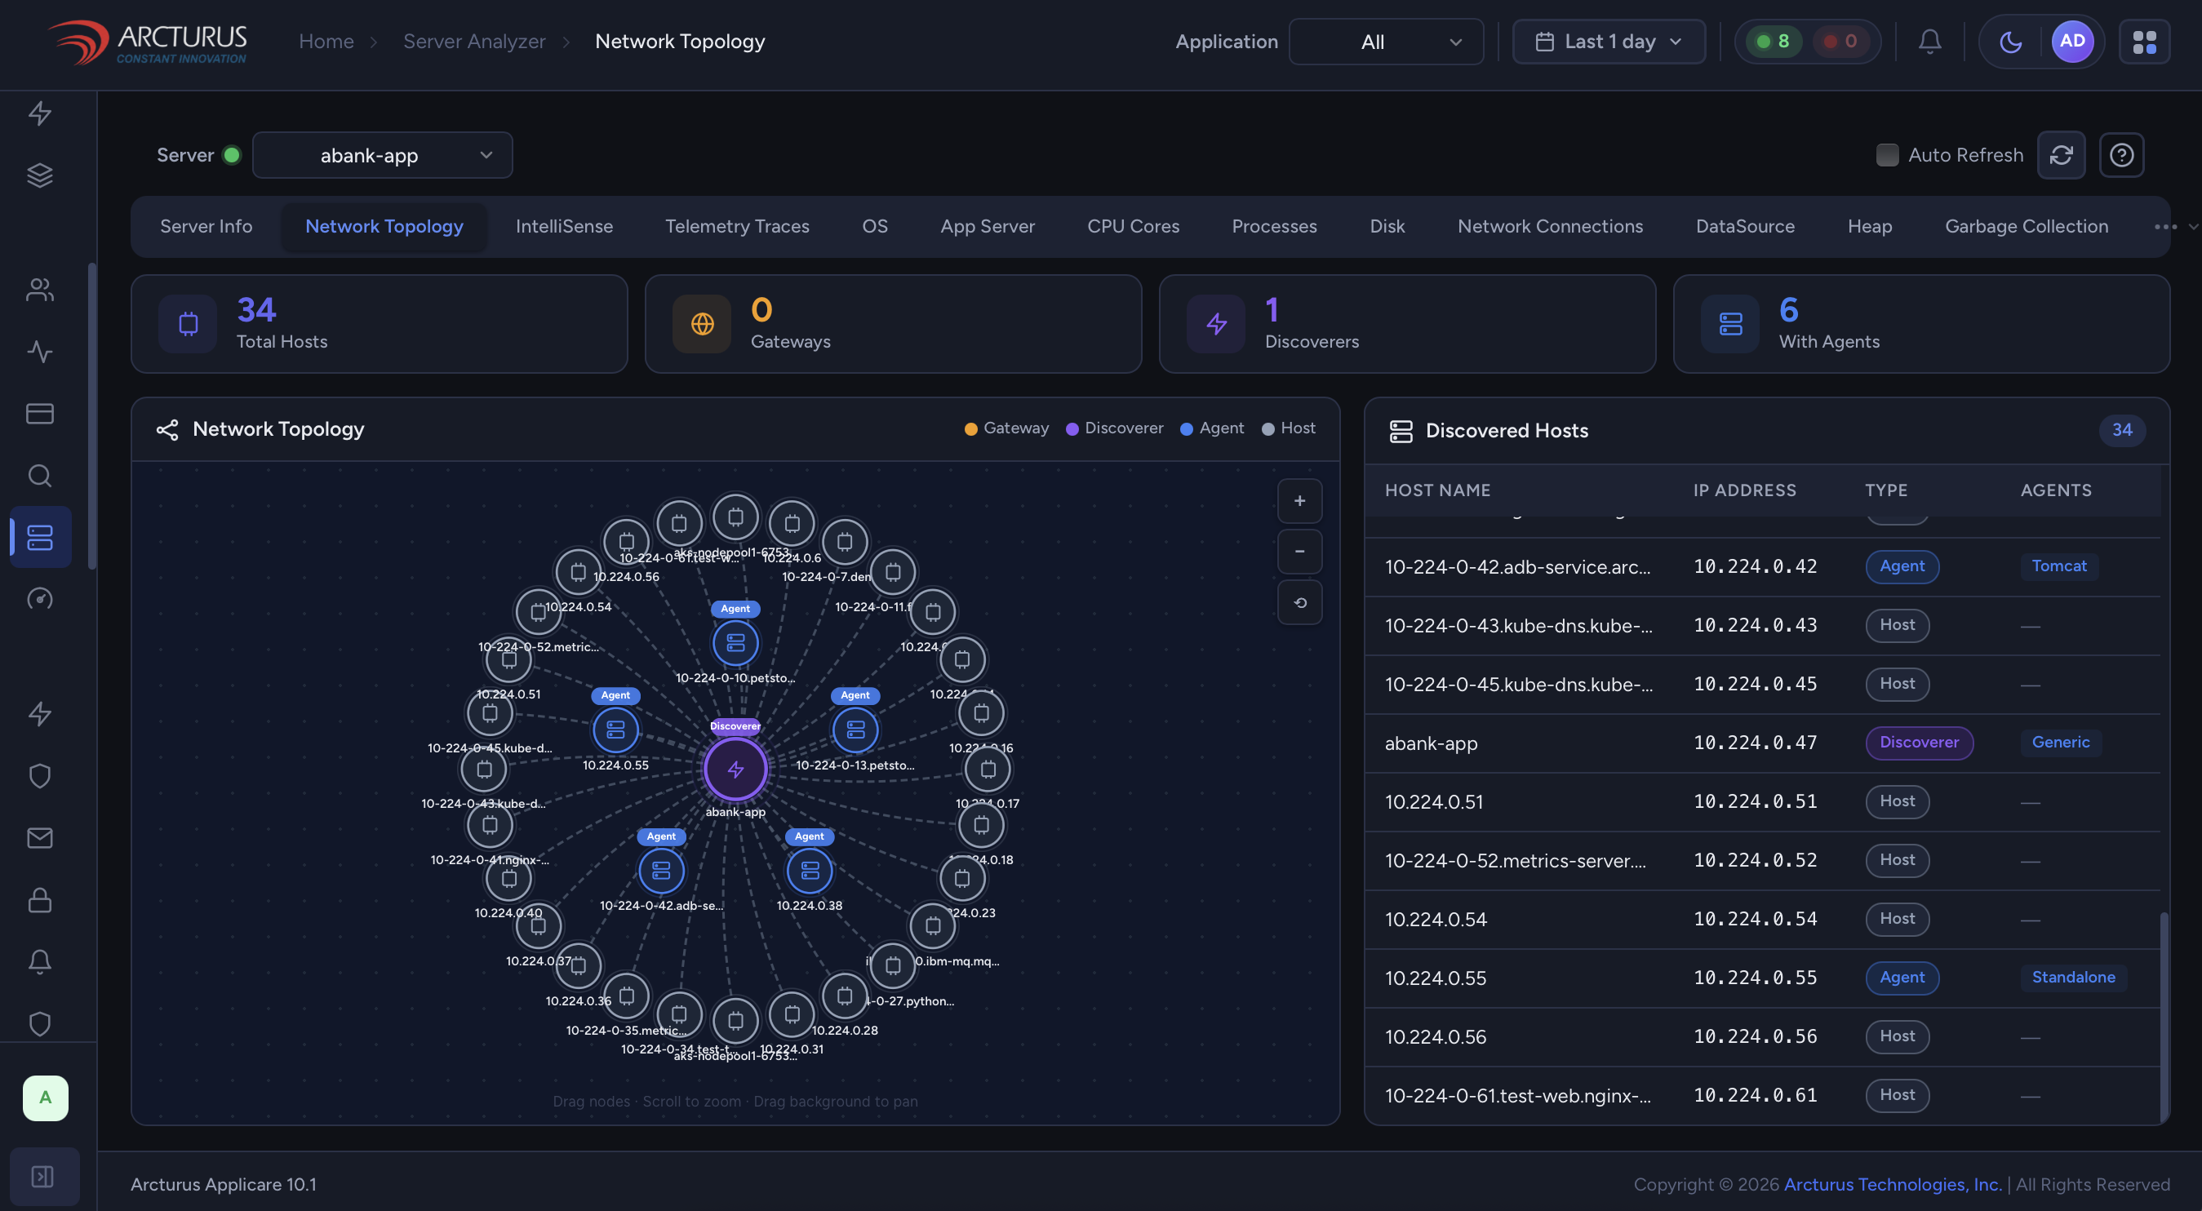2202x1211 pixels.
Task: Expand sidebar with the bottom panel toggle
Action: tap(42, 1177)
